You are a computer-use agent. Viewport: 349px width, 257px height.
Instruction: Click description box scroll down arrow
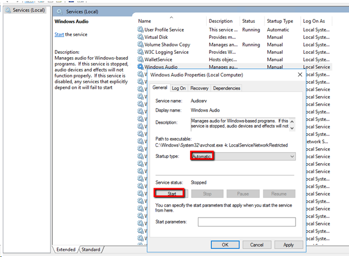click(x=292, y=128)
